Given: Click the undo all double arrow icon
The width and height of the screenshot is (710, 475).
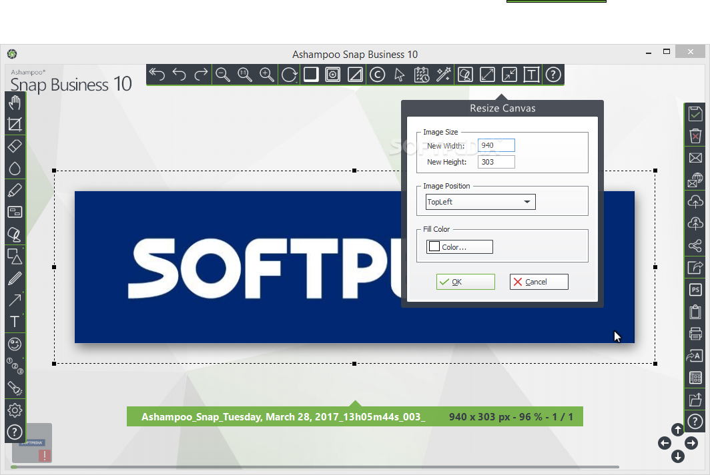Looking at the screenshot, I should coord(157,75).
